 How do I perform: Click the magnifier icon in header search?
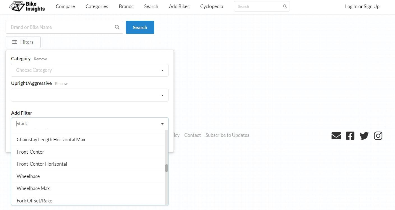tap(285, 6)
